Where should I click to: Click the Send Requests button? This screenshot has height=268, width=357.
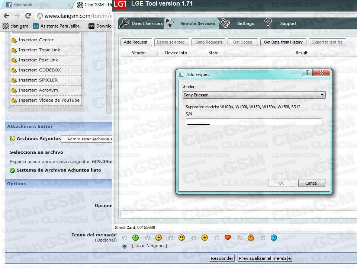click(209, 42)
